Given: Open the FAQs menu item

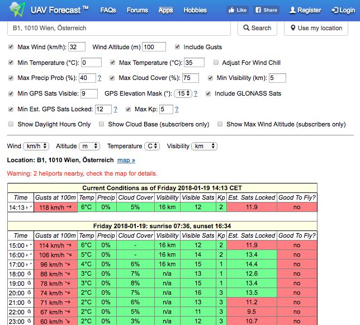Looking at the screenshot, I should tap(108, 10).
